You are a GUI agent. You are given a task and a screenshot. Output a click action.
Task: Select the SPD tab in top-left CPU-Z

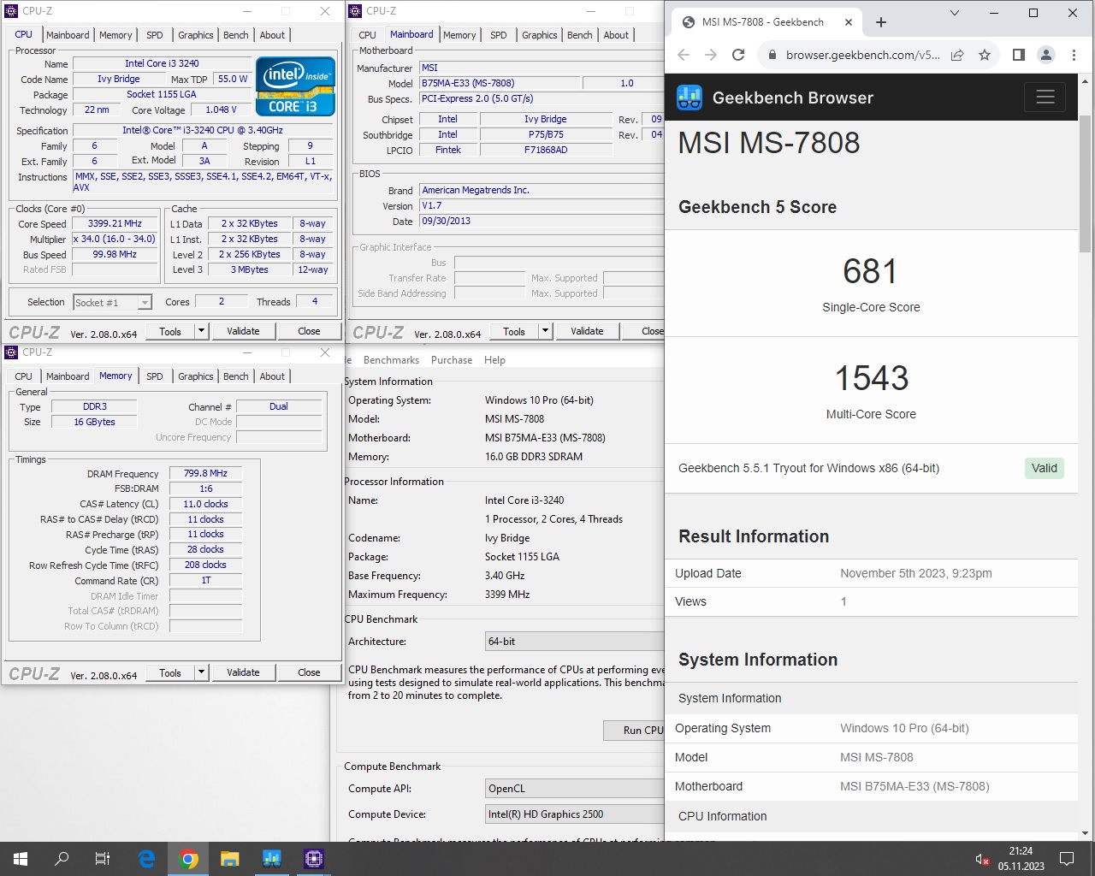pos(154,35)
